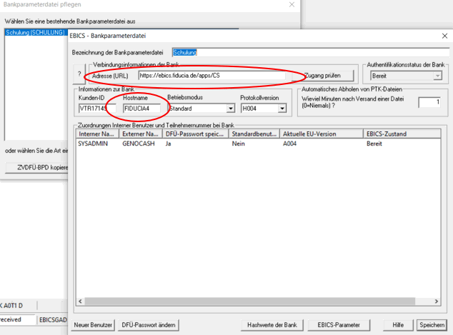Open the Betriebsmodus dropdown arrow
The width and height of the screenshot is (453, 335).
coord(230,109)
